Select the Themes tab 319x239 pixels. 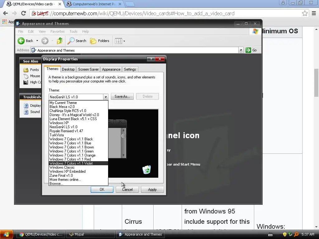[x=52, y=69]
